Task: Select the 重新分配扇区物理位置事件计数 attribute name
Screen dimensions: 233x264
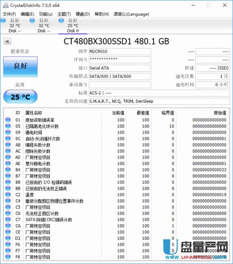Action: [54, 201]
